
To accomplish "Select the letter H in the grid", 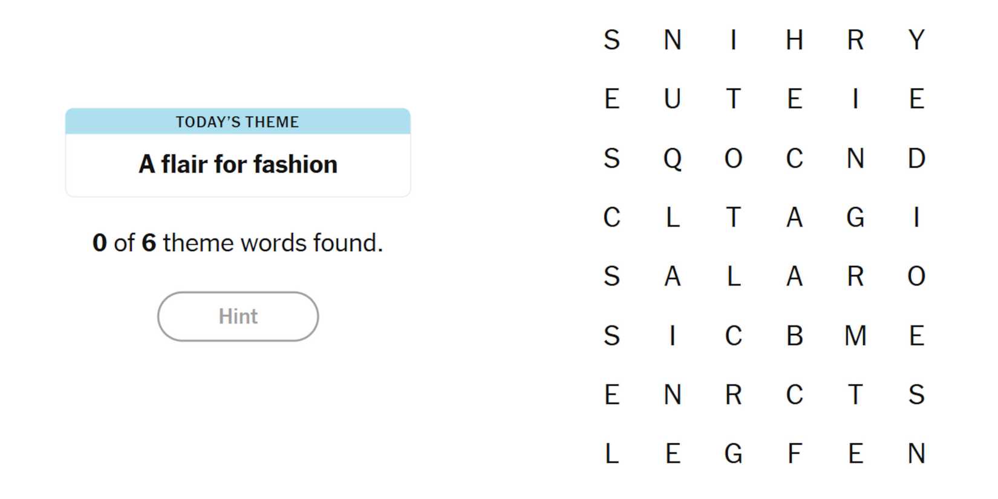I will (x=794, y=40).
